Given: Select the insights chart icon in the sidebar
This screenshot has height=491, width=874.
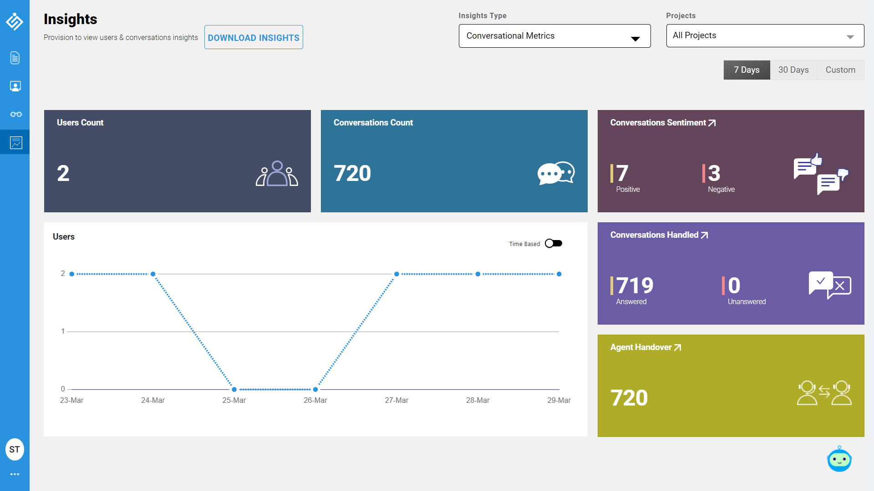Looking at the screenshot, I should click(15, 143).
